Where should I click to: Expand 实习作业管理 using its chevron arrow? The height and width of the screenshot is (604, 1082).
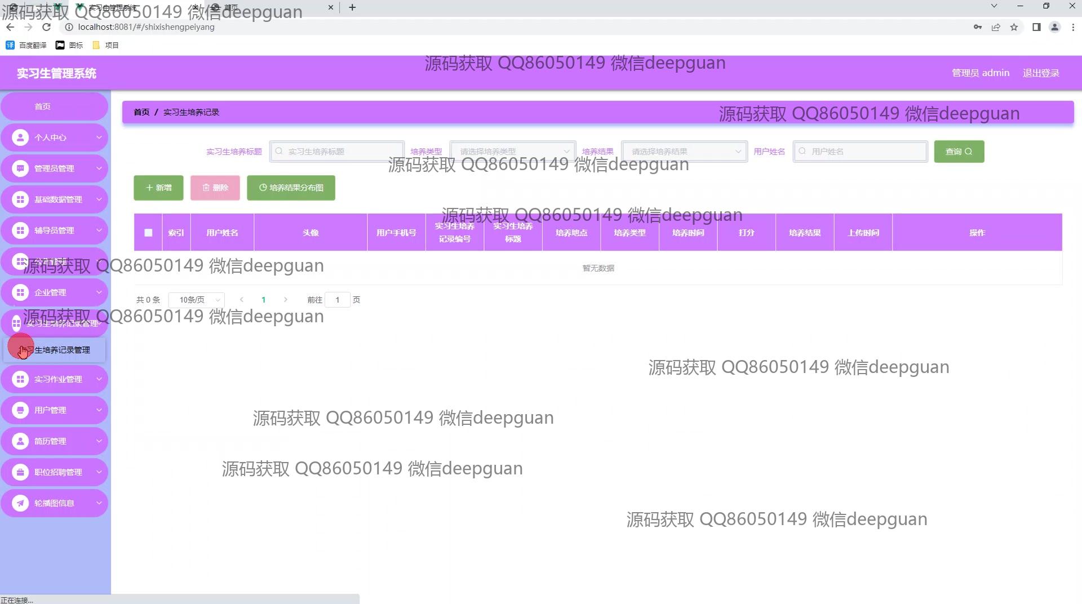[99, 379]
